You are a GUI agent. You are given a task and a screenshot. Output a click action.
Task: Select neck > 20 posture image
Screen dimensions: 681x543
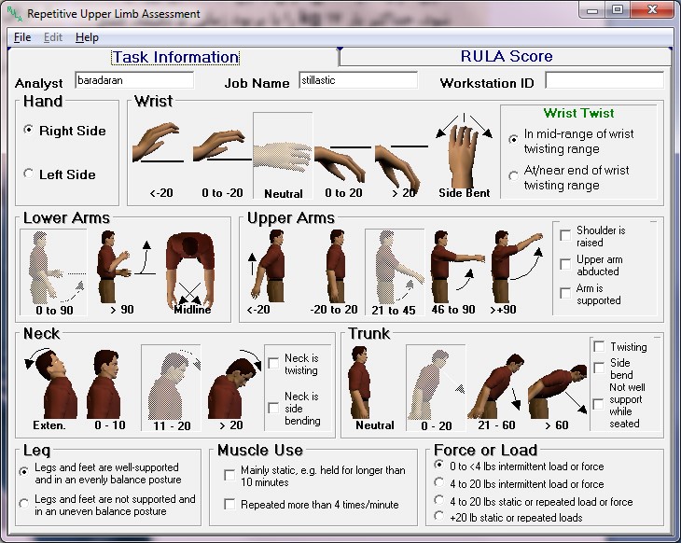coord(232,383)
